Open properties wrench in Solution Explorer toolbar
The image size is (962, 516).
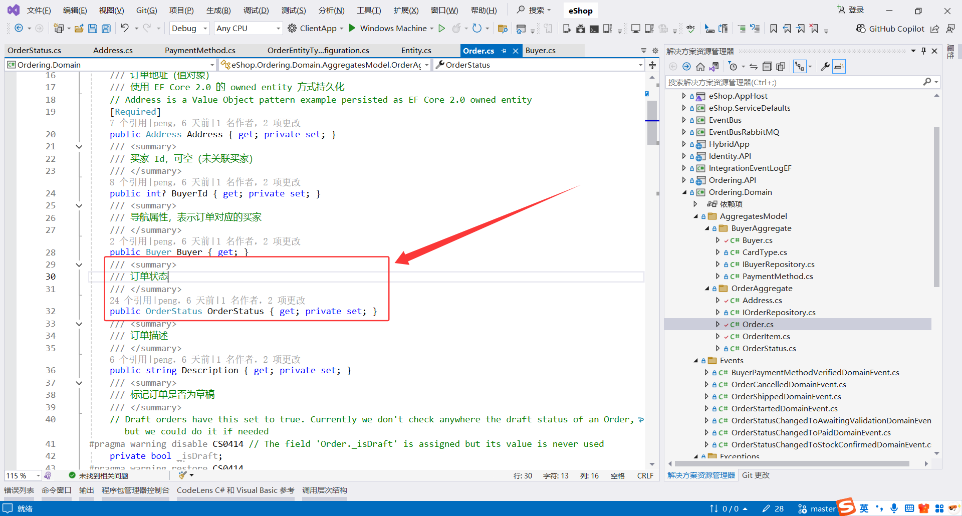(x=825, y=67)
